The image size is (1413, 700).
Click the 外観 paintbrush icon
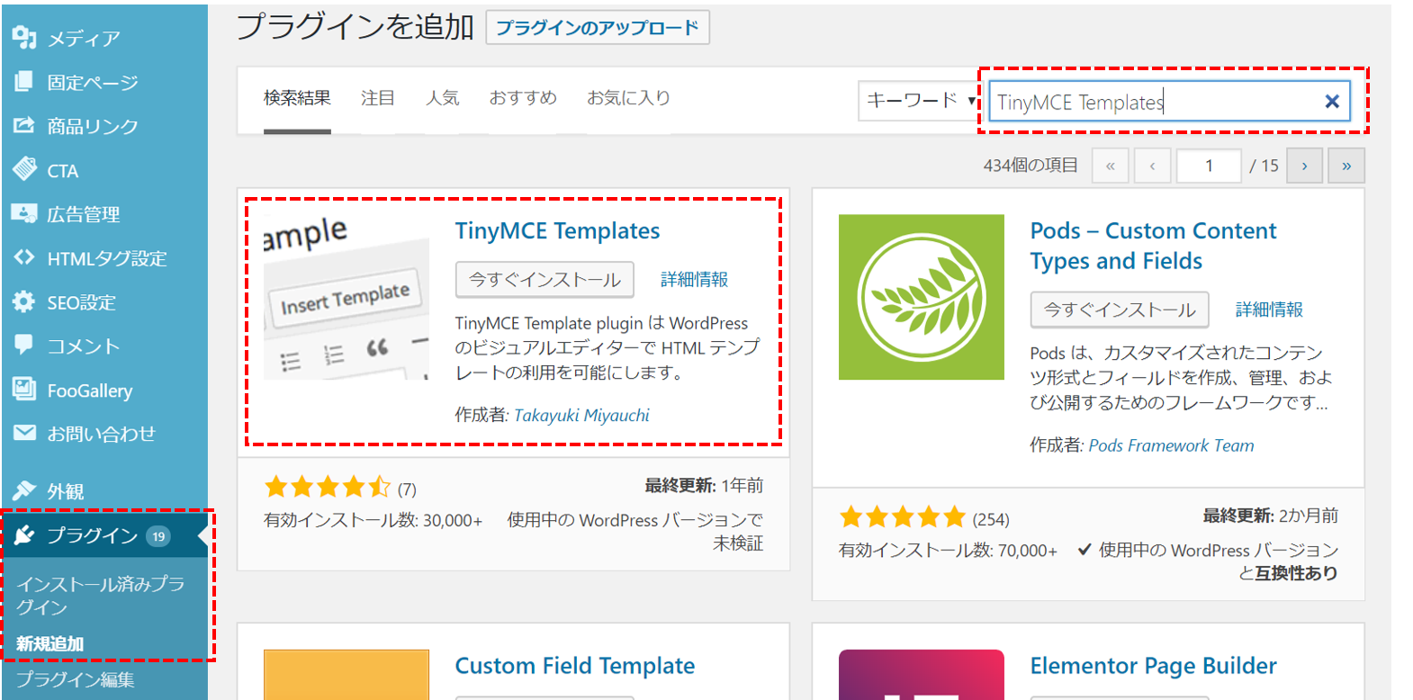tap(24, 490)
